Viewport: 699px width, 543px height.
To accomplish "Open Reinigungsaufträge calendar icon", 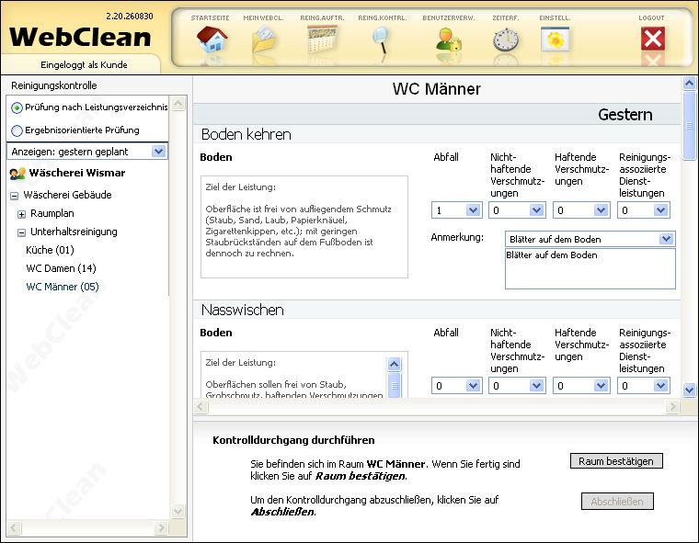I will click(322, 40).
